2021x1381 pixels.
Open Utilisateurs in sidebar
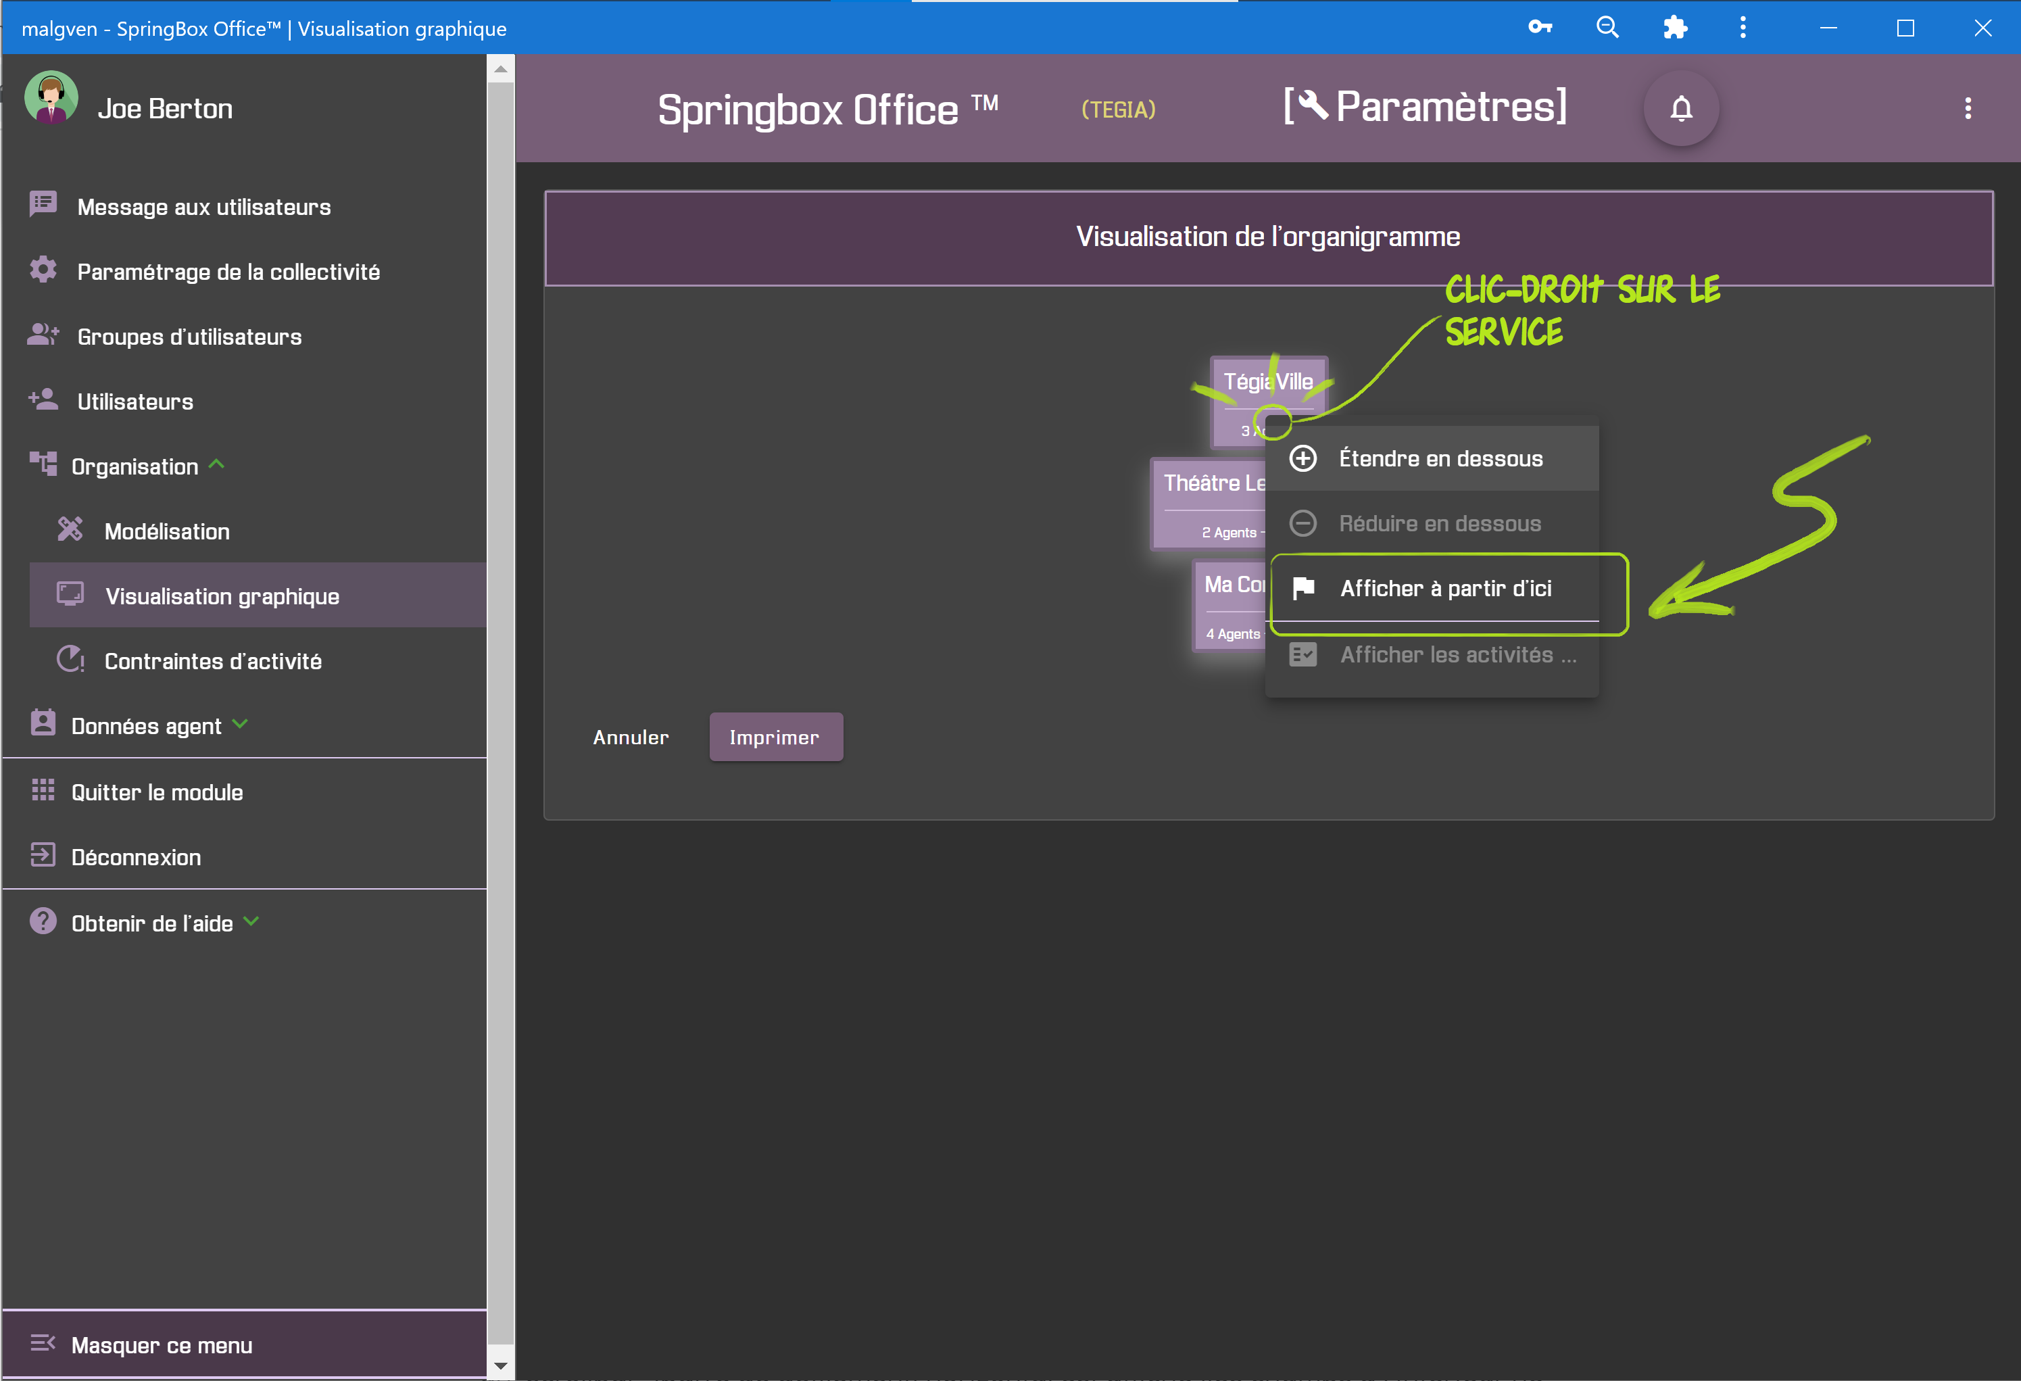(x=243, y=401)
